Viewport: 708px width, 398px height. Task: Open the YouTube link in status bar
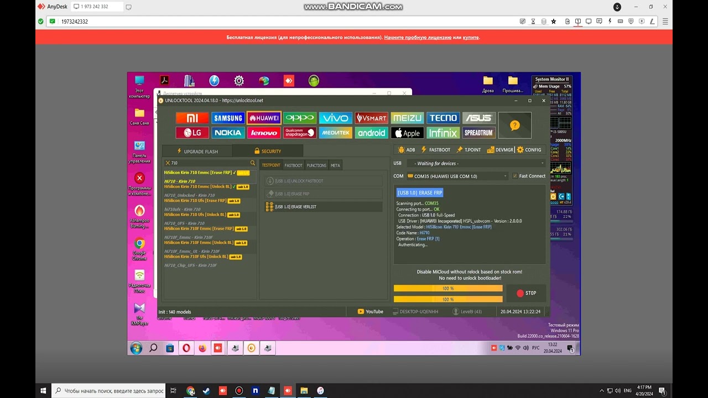371,312
